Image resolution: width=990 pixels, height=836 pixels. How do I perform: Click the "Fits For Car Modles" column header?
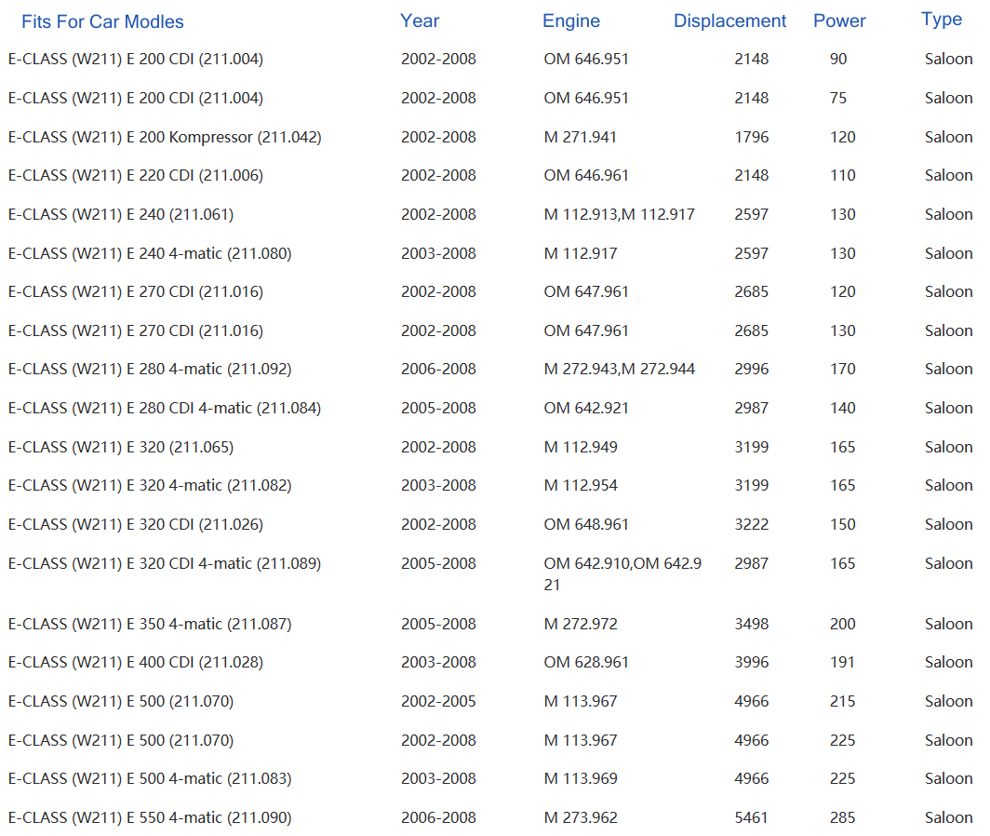pyautogui.click(x=102, y=21)
